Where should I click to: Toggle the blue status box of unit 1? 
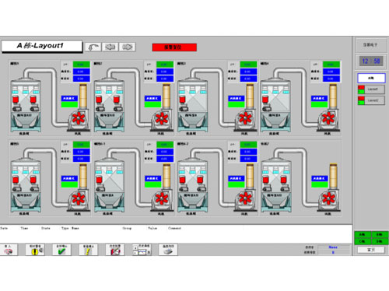(x=69, y=99)
